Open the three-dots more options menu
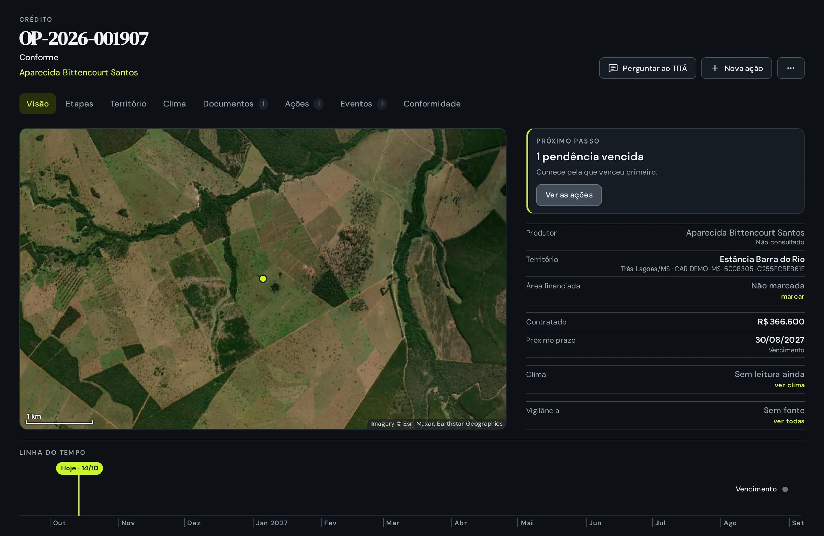The image size is (824, 536). click(x=790, y=68)
